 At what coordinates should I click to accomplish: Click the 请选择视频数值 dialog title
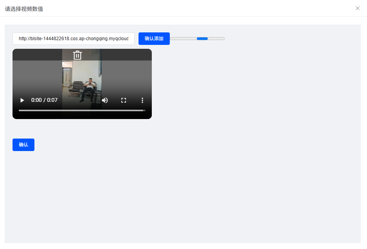(x=24, y=9)
